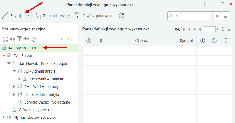Select Jan Nowak - Prezes Zarządu
Image resolution: width=235 pixels, height=123 pixels.
click(x=43, y=64)
